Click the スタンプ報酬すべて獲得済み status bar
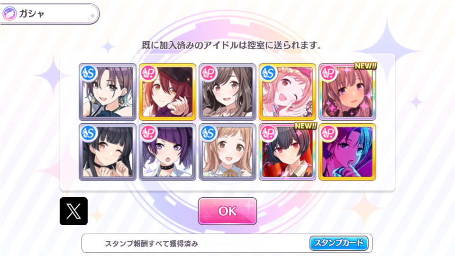The height and width of the screenshot is (256, 455). point(227,243)
